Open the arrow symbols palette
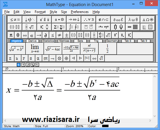Viewport: 160px width, 130px height. [x=74, y=19]
